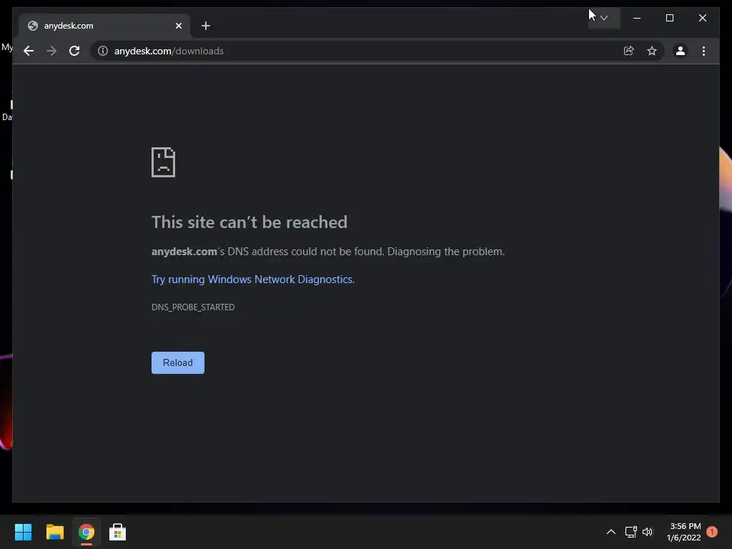Screen dimensions: 732x549
Task: Open File Explorer from taskbar
Action: click(54, 532)
